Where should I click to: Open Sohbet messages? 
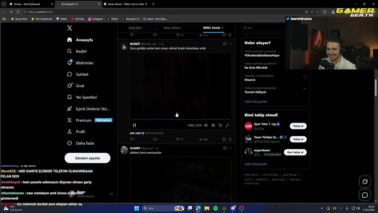[78, 74]
